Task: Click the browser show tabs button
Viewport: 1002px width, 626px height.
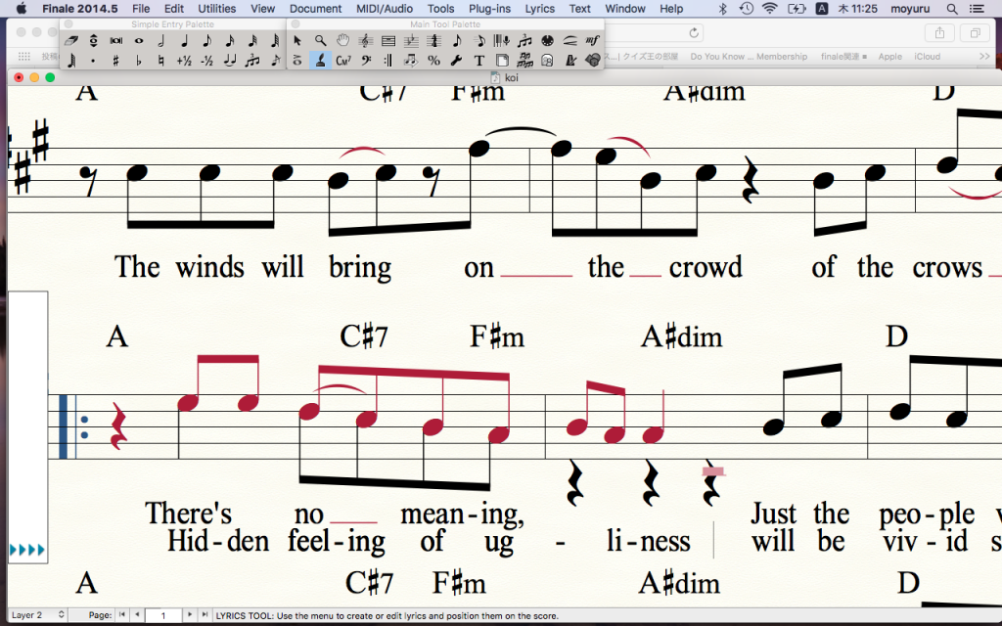Action: pyautogui.click(x=976, y=32)
